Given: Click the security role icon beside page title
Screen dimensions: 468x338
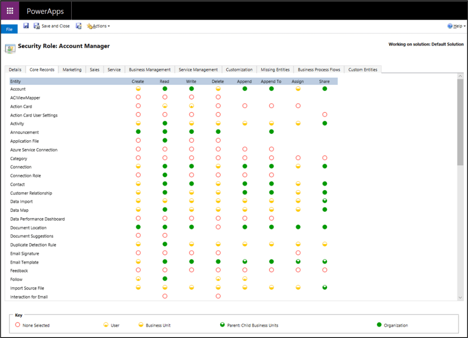Looking at the screenshot, I should click(x=10, y=46).
